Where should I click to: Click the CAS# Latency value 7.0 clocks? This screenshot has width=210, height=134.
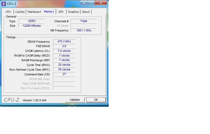pyautogui.click(x=64, y=51)
